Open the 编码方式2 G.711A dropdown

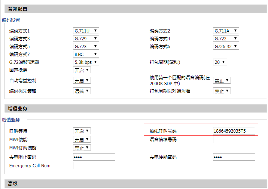(x=226, y=31)
